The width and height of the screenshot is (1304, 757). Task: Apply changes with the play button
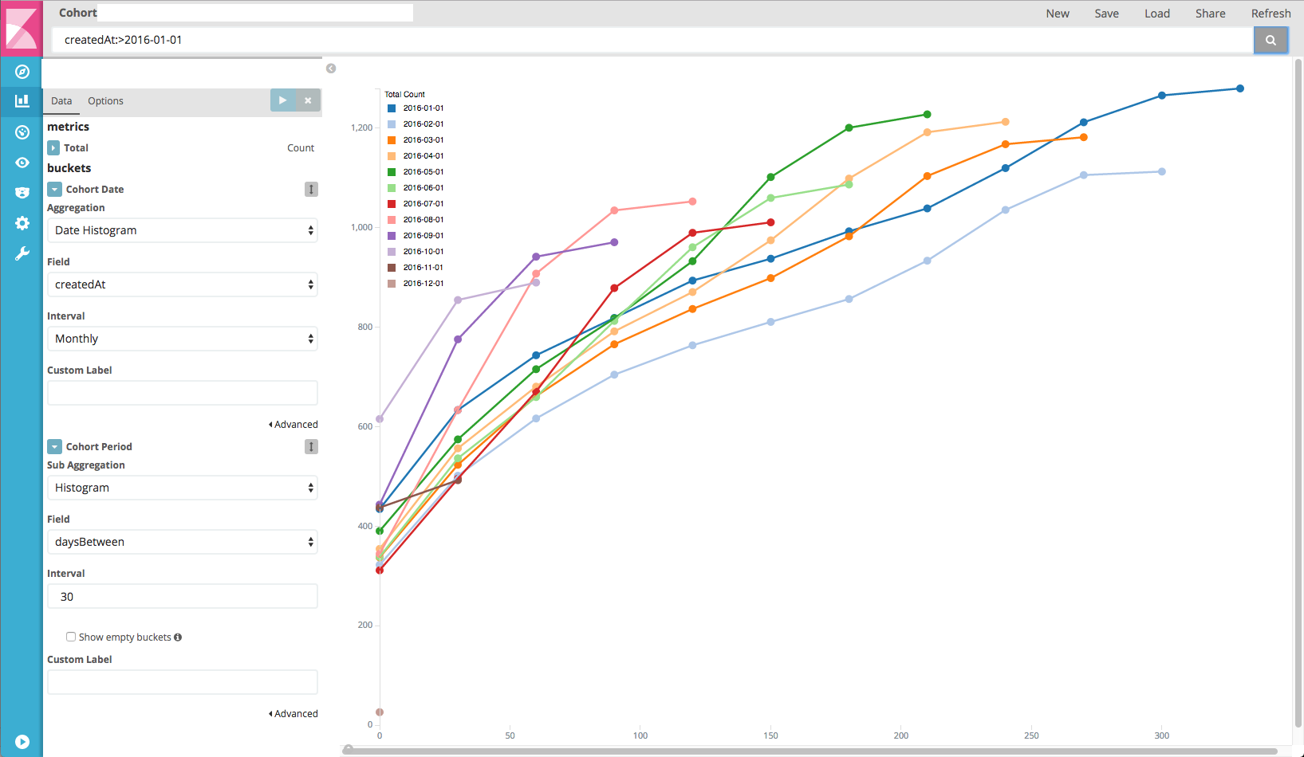[x=282, y=100]
